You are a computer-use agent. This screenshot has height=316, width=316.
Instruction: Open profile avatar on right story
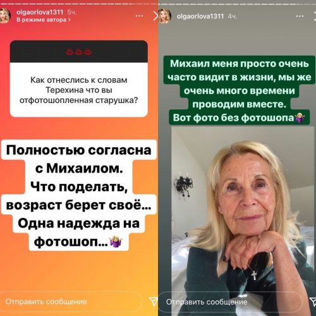point(164,16)
